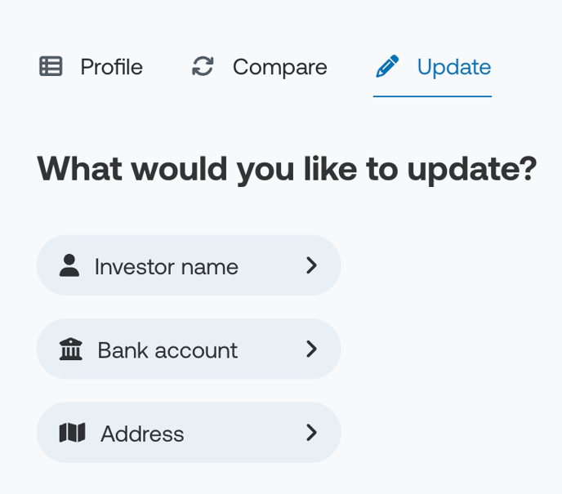Image resolution: width=562 pixels, height=494 pixels.
Task: Click the 'What would you like to update?' heading
Action: coord(287,170)
